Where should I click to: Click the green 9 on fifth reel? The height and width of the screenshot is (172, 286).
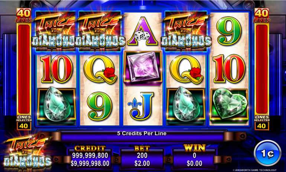pyautogui.click(x=229, y=31)
